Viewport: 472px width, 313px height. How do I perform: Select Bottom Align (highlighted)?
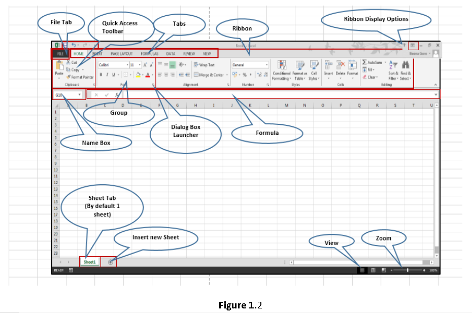pos(172,65)
